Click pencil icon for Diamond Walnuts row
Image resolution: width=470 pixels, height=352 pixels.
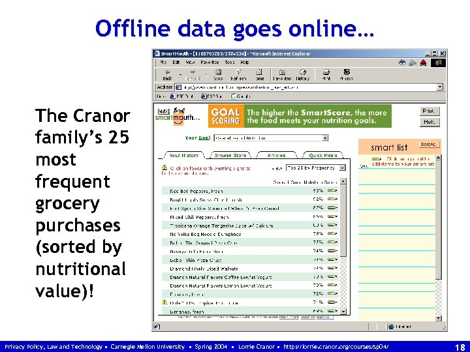(x=332, y=268)
